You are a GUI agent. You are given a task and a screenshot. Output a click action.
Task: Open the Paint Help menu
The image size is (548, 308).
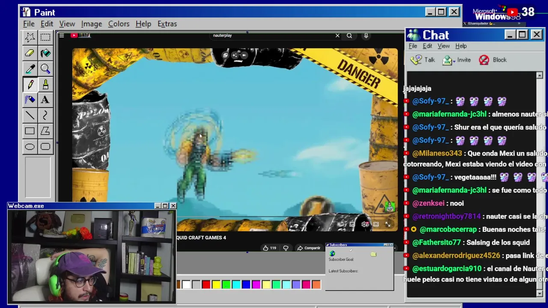[143, 24]
